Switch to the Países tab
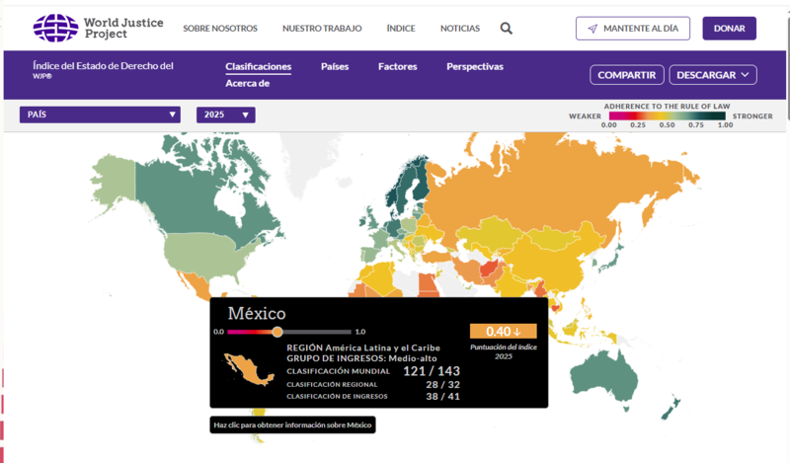Screen dimensions: 790x463 point(335,67)
